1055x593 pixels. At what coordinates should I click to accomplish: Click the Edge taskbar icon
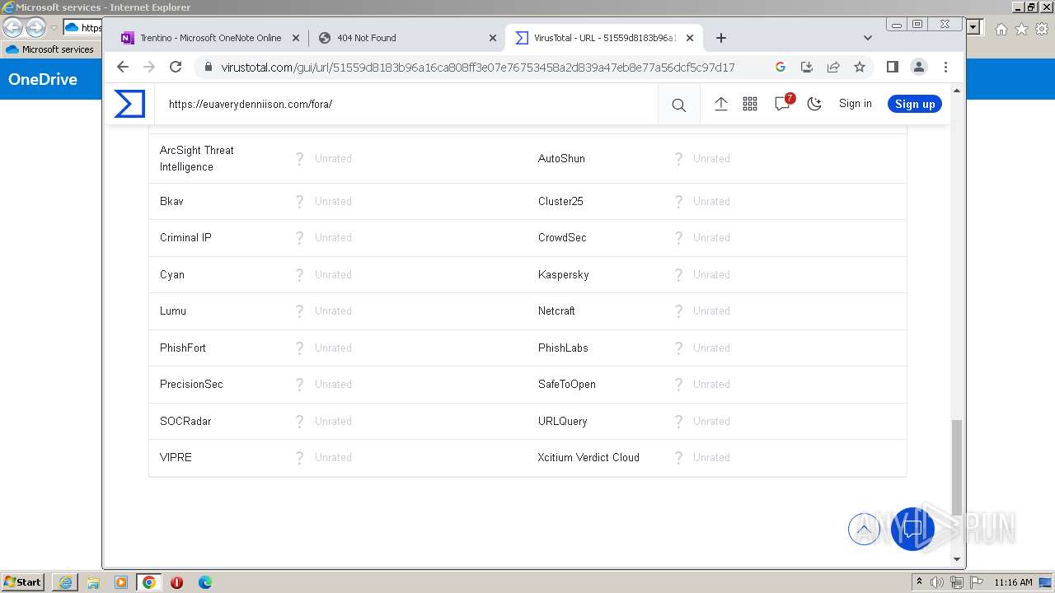[x=204, y=582]
